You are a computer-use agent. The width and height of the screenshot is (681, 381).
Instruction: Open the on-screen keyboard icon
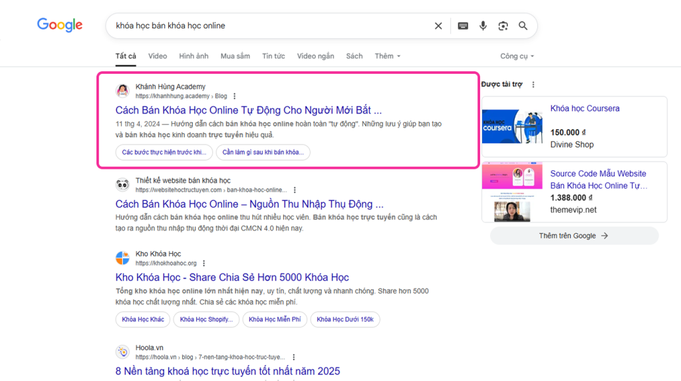pyautogui.click(x=463, y=26)
